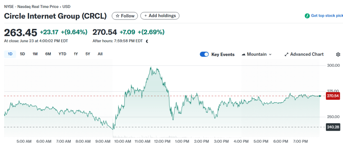Click the +23.17 price change value
Image resolution: width=343 pixels, height=145 pixels.
49,32
